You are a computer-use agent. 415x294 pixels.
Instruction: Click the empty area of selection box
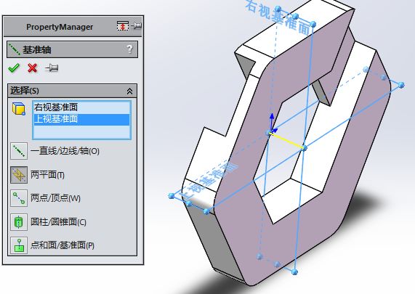coord(81,131)
